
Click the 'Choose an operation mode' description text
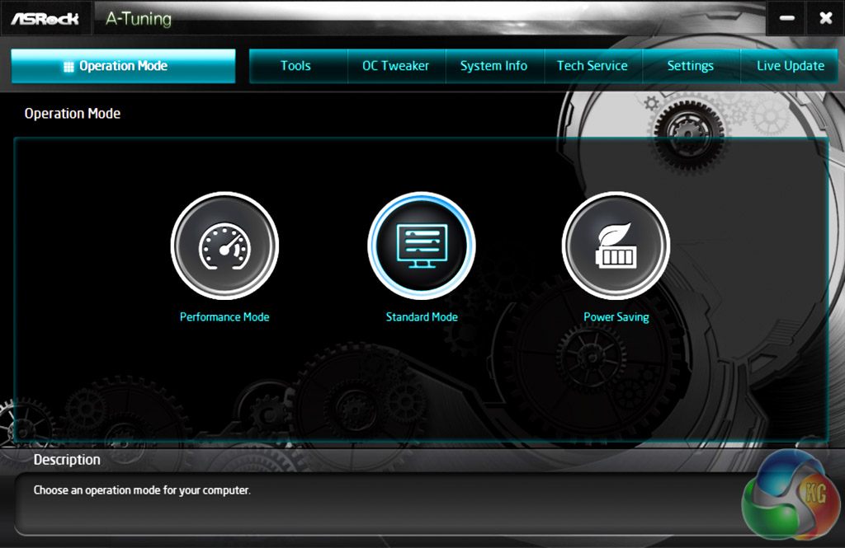(142, 490)
